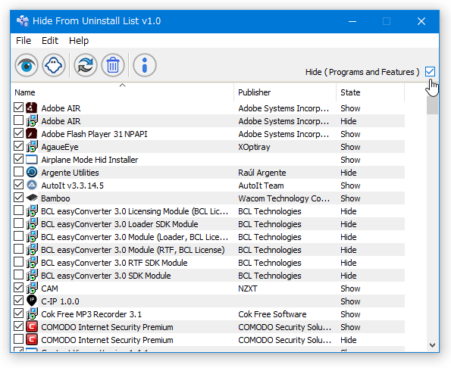This screenshot has width=451, height=368.
Task: Click the Cok Free MP3 Recorder icon
Action: (x=32, y=313)
